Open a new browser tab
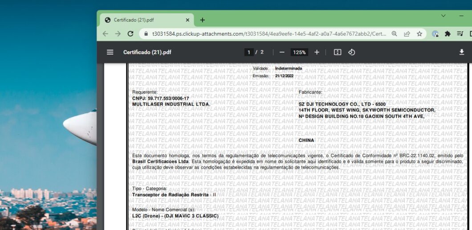The height and width of the screenshot is (230, 472). click(x=203, y=20)
